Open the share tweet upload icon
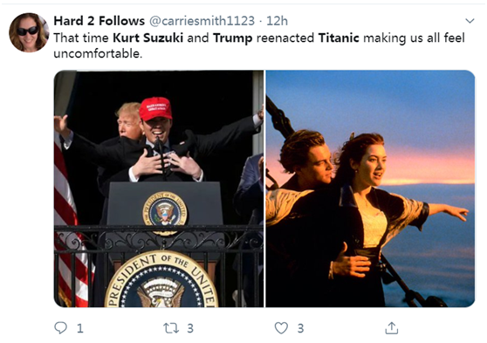487x343 pixels. click(x=391, y=328)
